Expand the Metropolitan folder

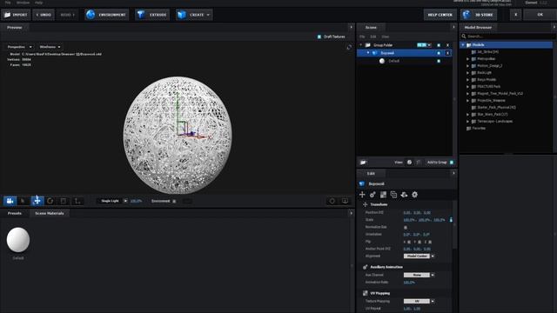pyautogui.click(x=468, y=59)
